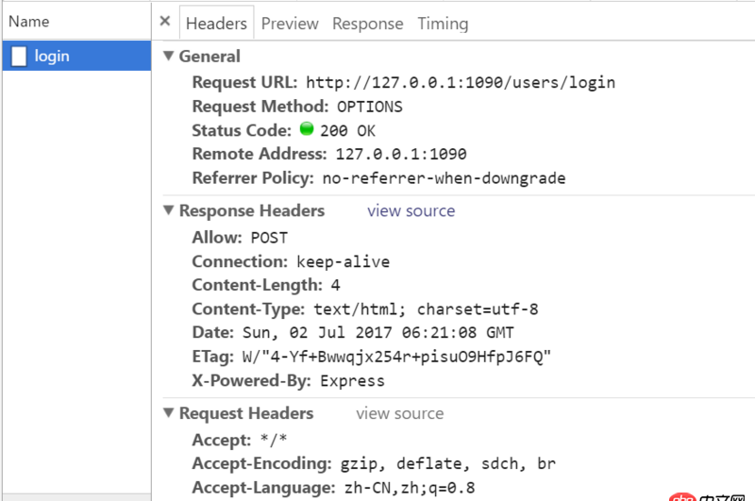
Task: Click the Accept-Language value zh-CN,zh;q=0.8
Action: (410, 488)
